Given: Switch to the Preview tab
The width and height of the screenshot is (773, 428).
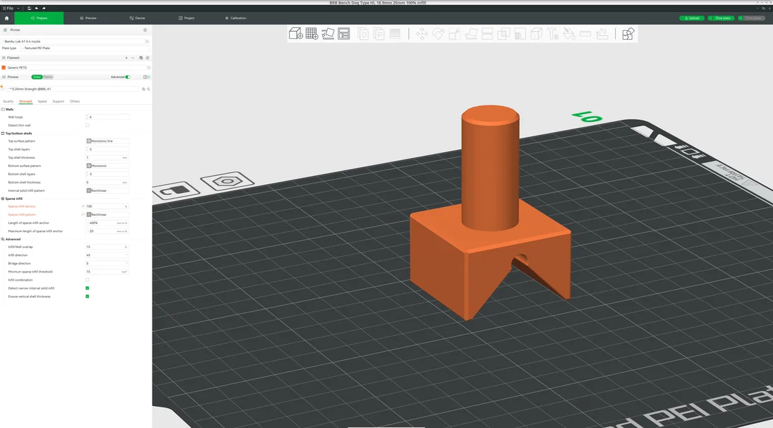Looking at the screenshot, I should tap(88, 18).
